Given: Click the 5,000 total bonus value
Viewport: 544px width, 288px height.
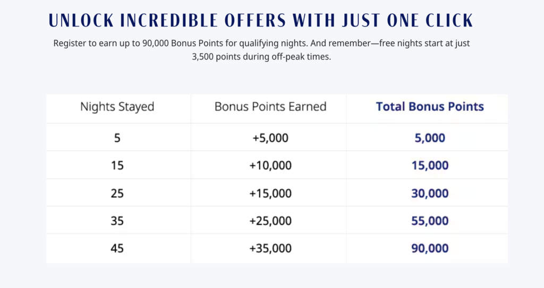Looking at the screenshot, I should (430, 138).
